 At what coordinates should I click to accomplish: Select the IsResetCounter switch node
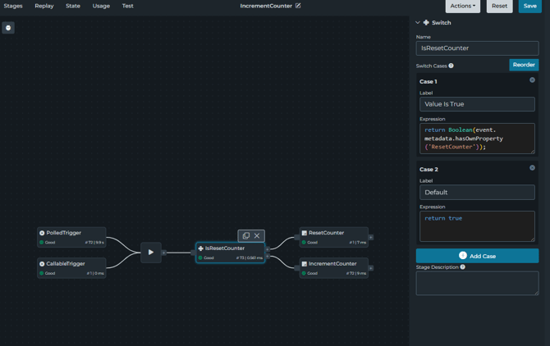click(231, 253)
